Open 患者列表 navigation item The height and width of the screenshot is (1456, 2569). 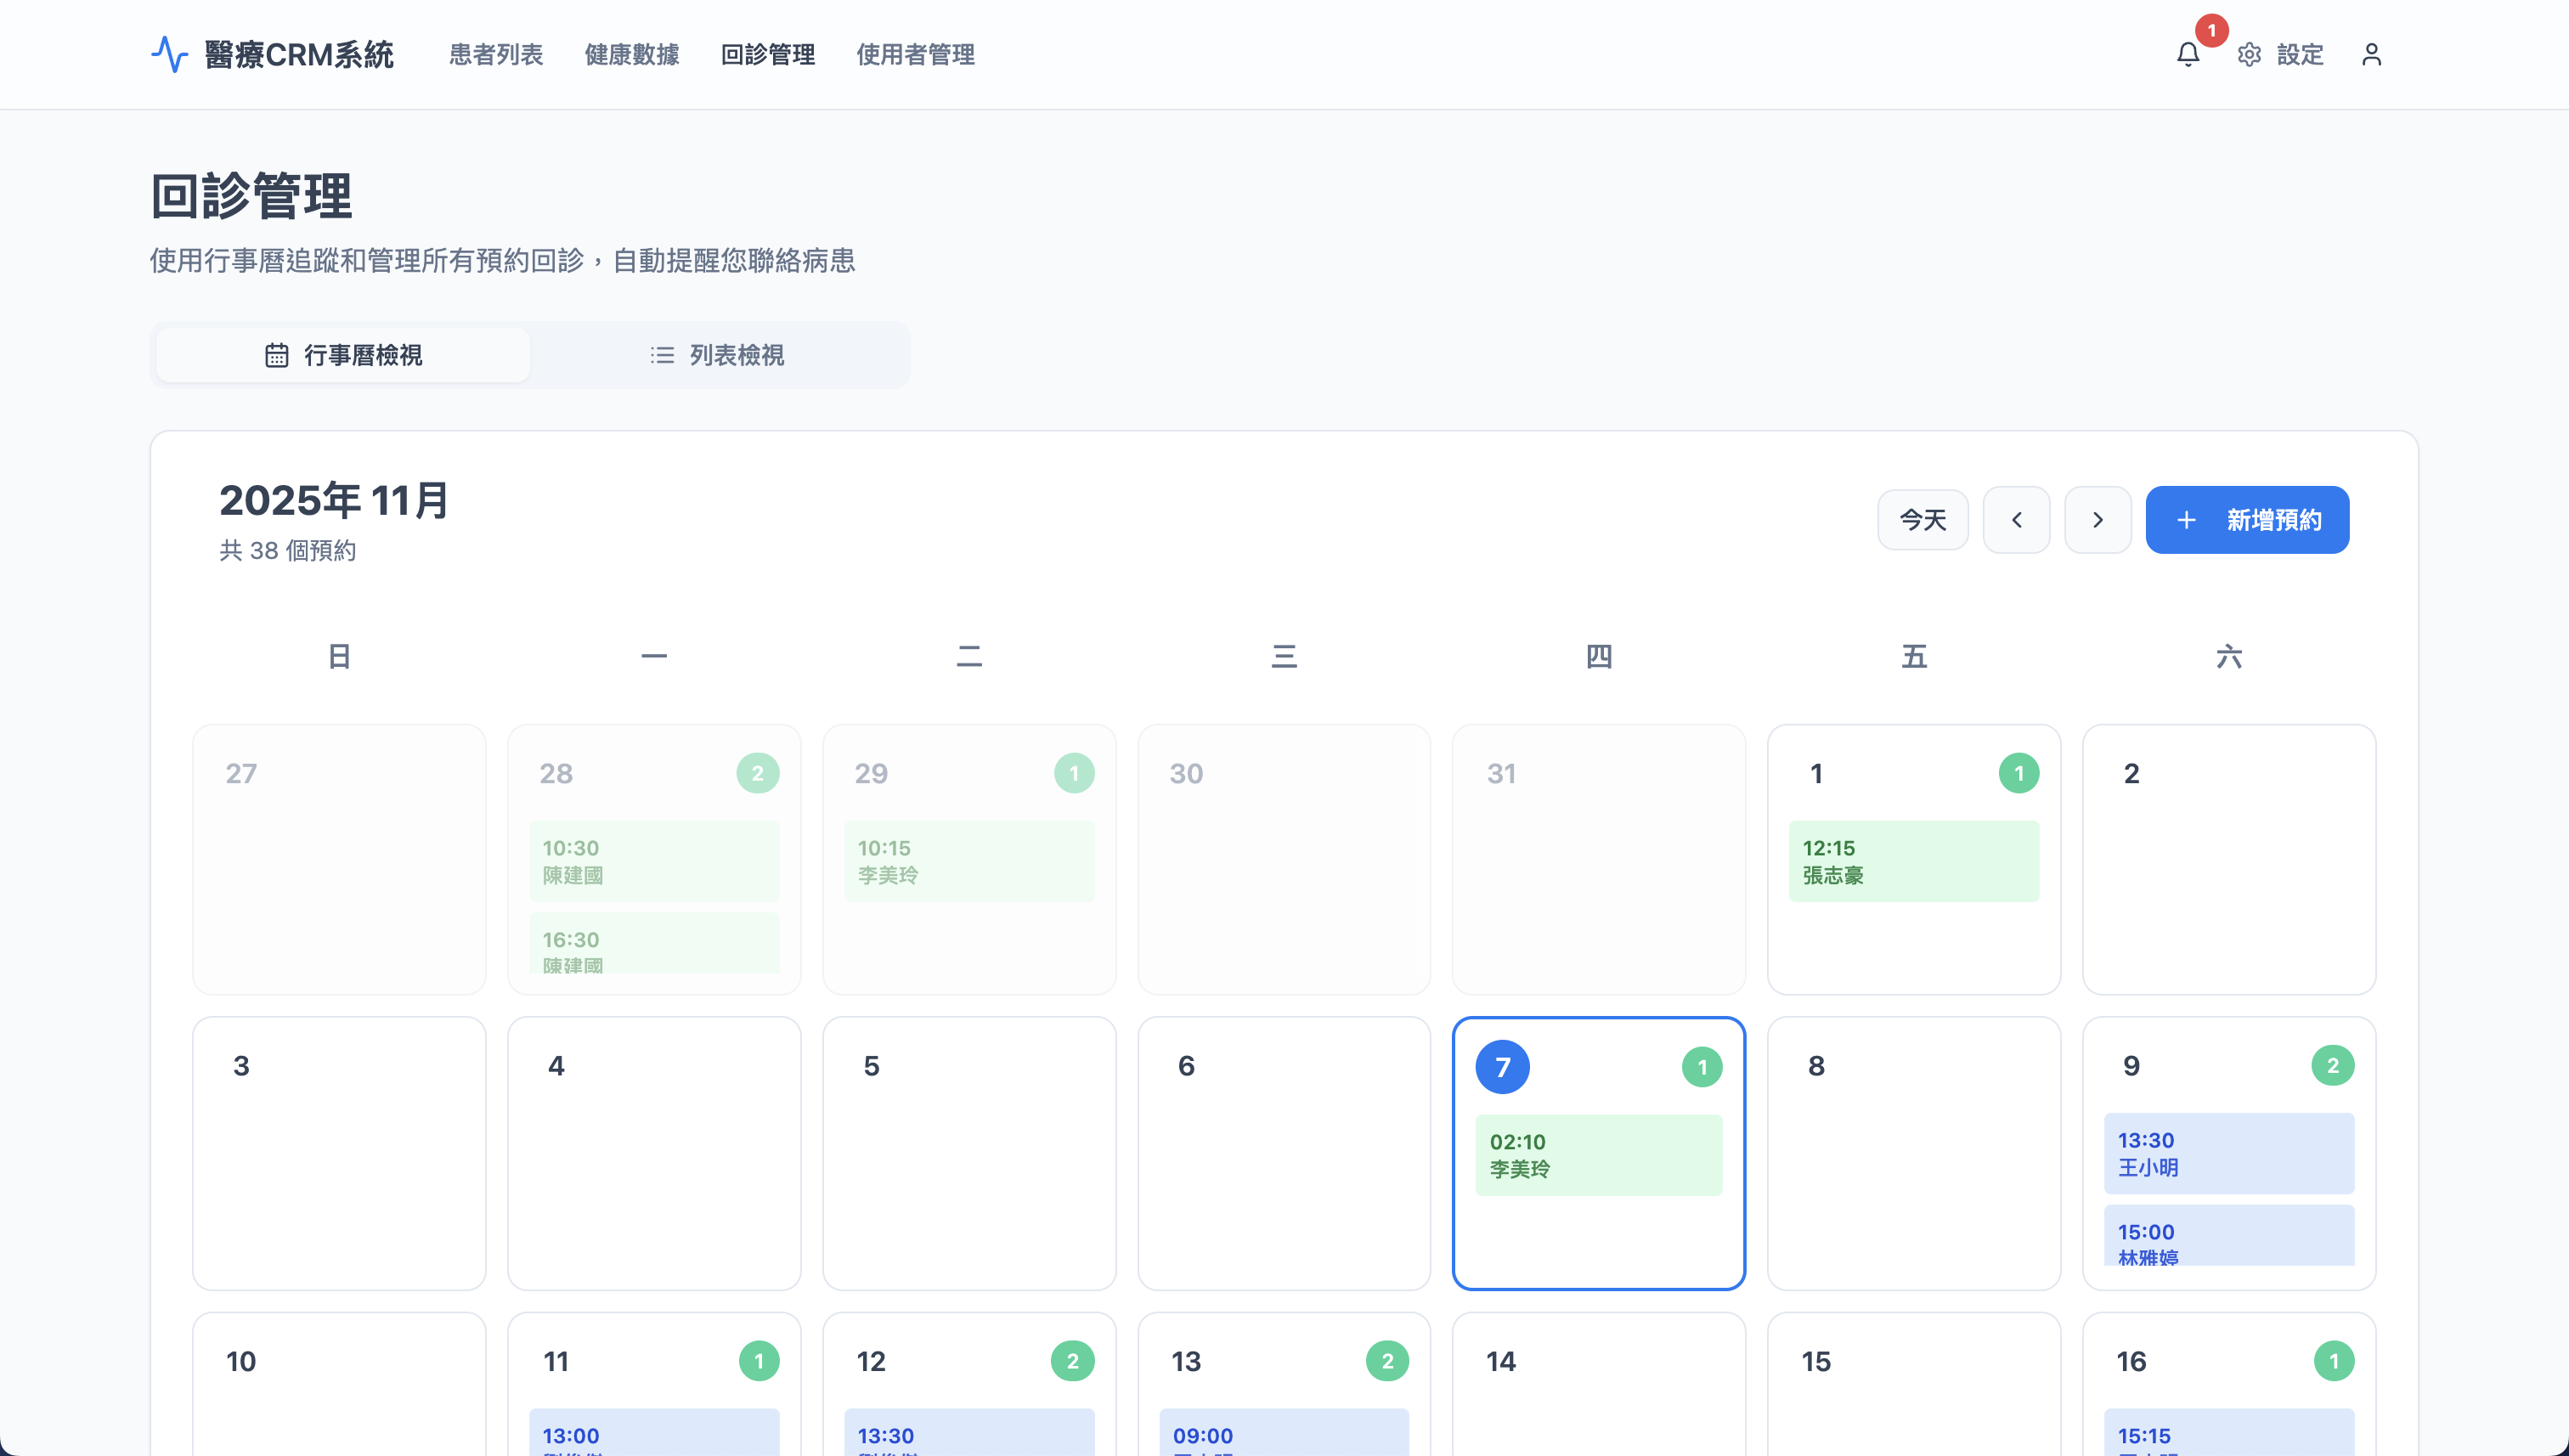click(496, 54)
